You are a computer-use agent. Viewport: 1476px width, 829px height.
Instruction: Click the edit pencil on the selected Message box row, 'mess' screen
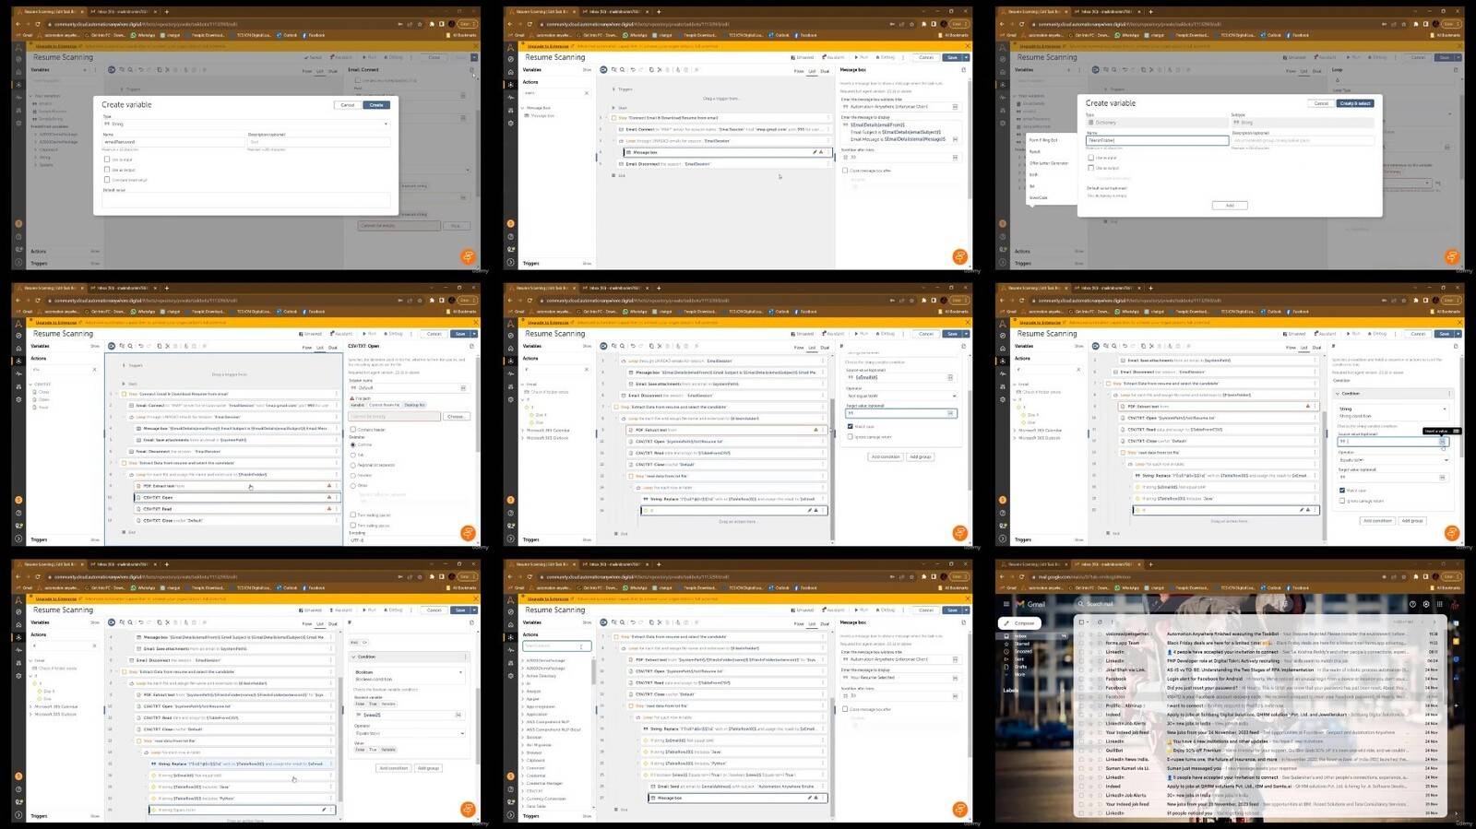click(815, 152)
